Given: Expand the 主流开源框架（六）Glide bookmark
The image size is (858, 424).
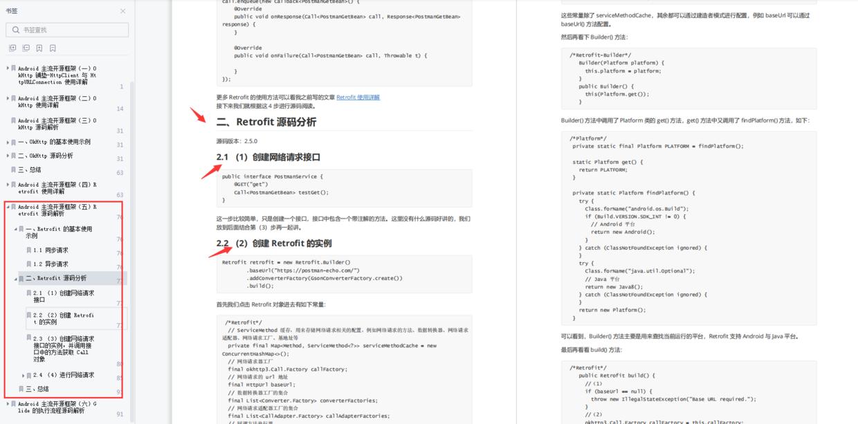Looking at the screenshot, I should (x=8, y=403).
